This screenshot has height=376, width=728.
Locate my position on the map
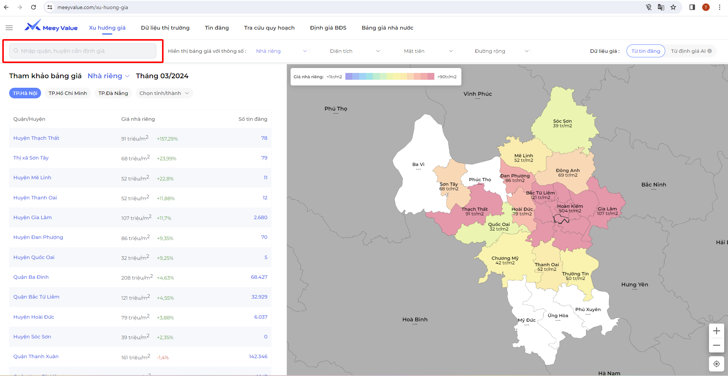point(716,364)
